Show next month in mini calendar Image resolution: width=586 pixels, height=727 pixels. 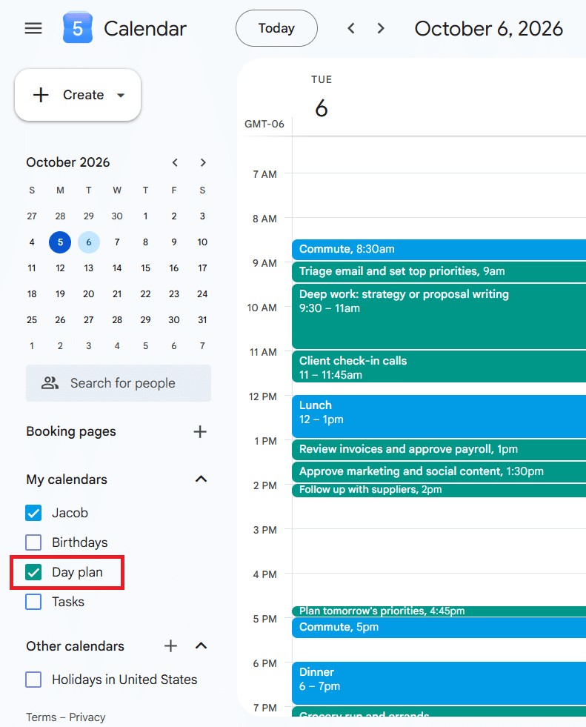(x=203, y=163)
